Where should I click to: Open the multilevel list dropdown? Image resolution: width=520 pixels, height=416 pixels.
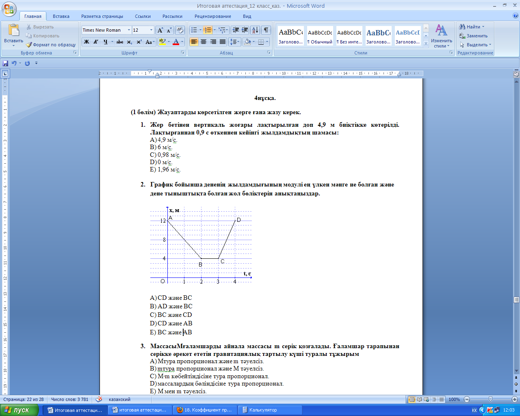223,30
